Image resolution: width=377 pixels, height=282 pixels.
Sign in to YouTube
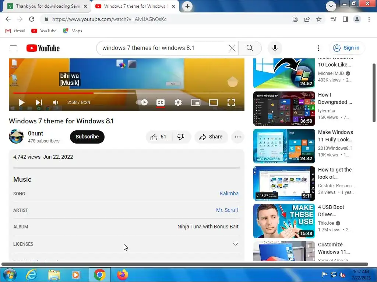(347, 48)
